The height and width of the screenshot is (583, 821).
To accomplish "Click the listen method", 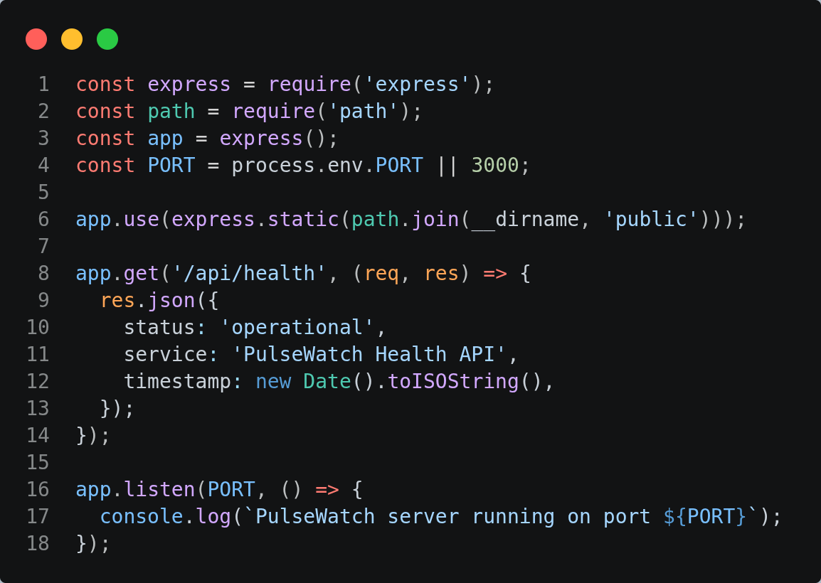I will point(159,489).
